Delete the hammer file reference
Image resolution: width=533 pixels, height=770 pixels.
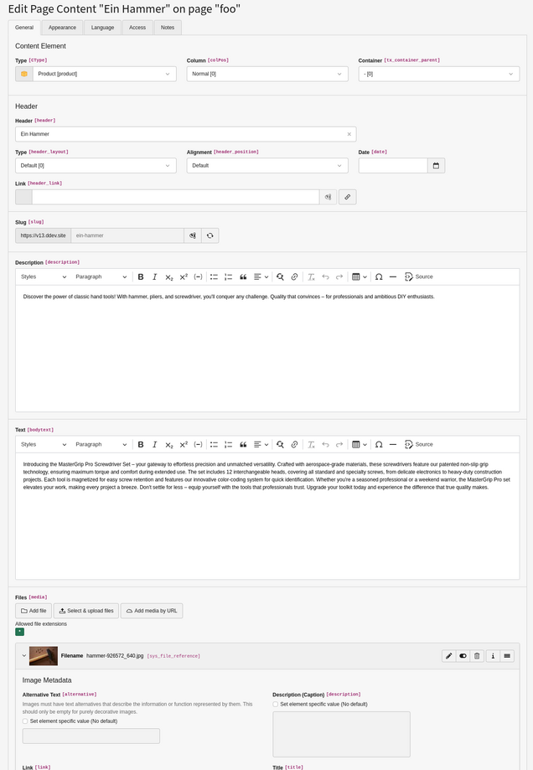tap(477, 656)
